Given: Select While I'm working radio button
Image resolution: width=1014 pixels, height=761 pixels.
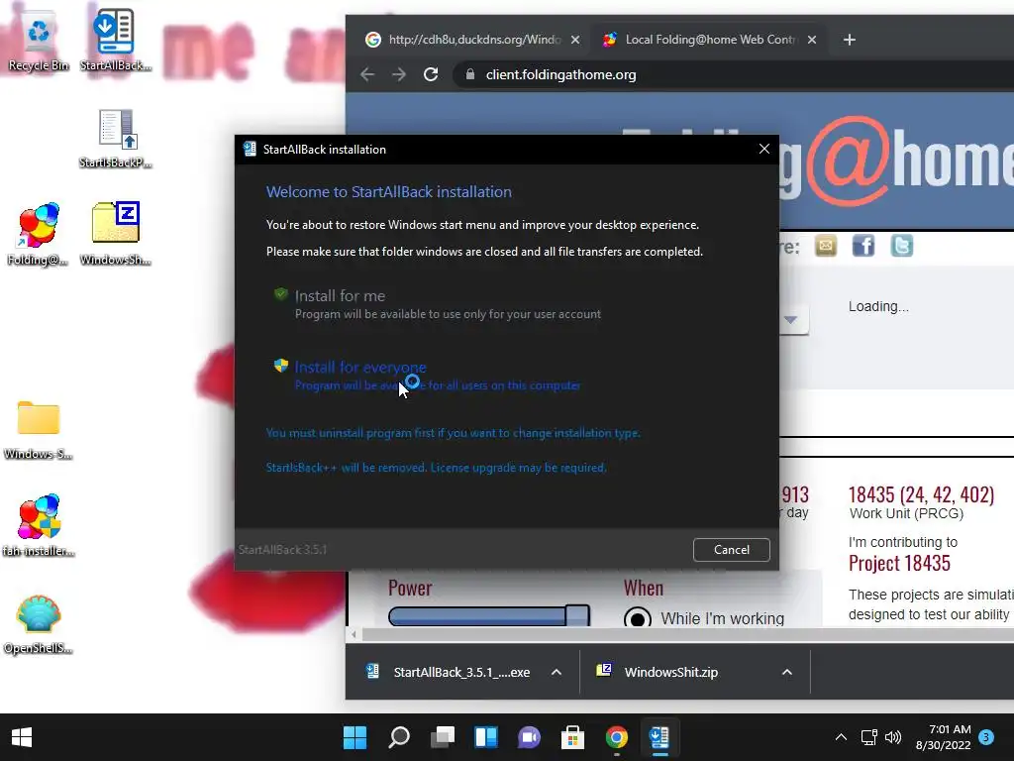Looking at the screenshot, I should [637, 618].
